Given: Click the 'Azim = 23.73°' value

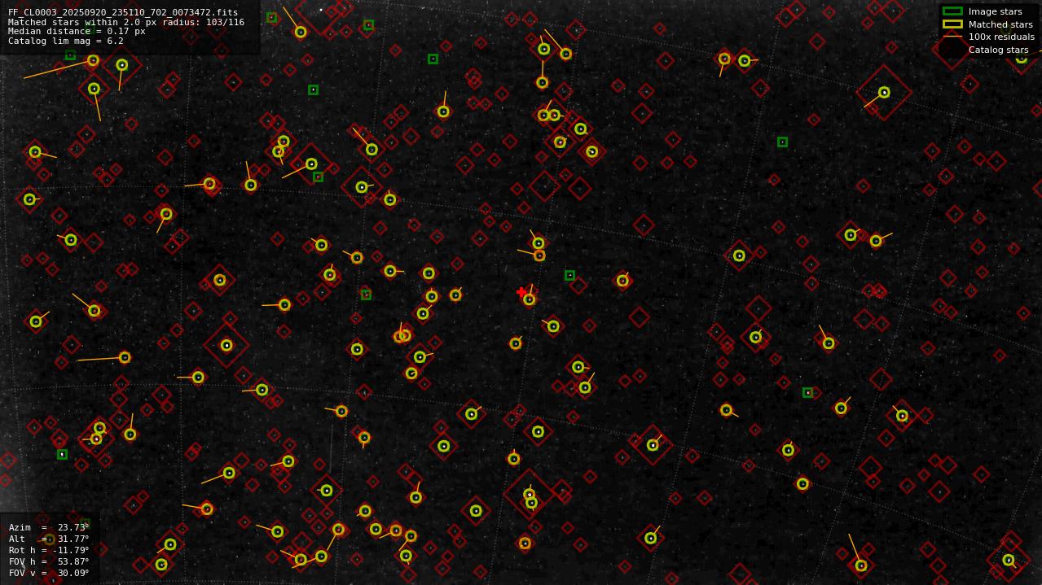Looking at the screenshot, I should (x=49, y=527).
